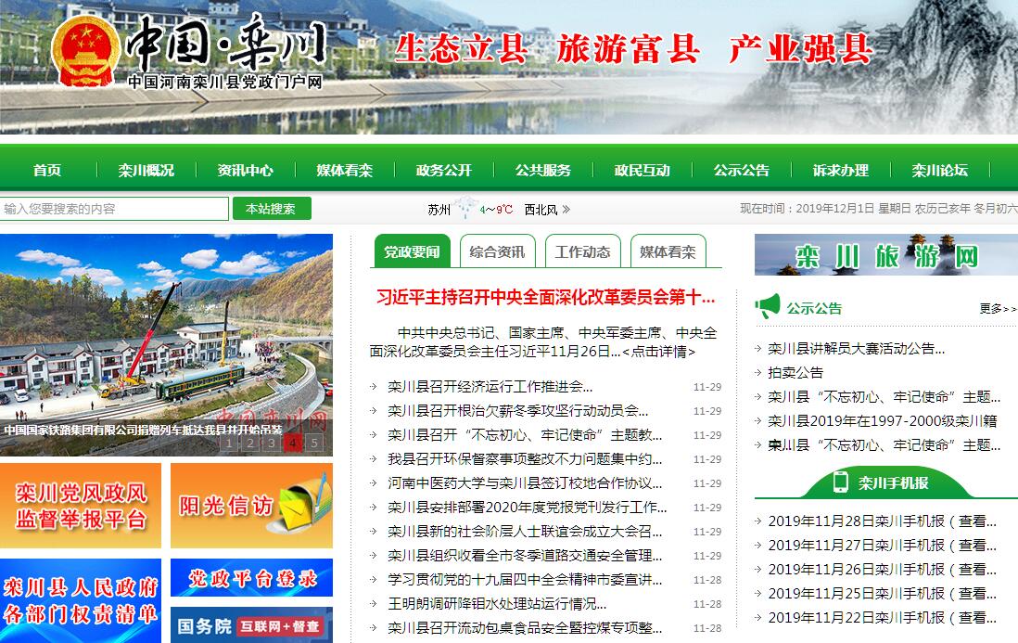Image resolution: width=1018 pixels, height=643 pixels.
Task: Click the megaphone icon beside 公示公告
Action: (767, 307)
